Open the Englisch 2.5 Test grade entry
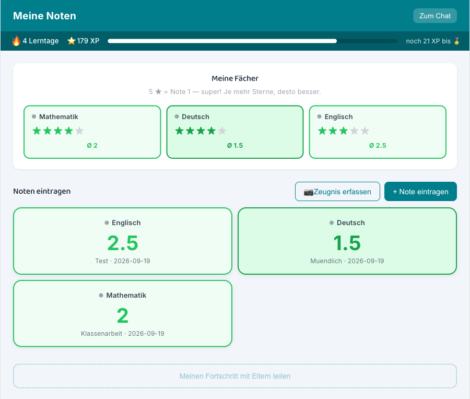Image resolution: width=470 pixels, height=399 pixels. click(123, 241)
